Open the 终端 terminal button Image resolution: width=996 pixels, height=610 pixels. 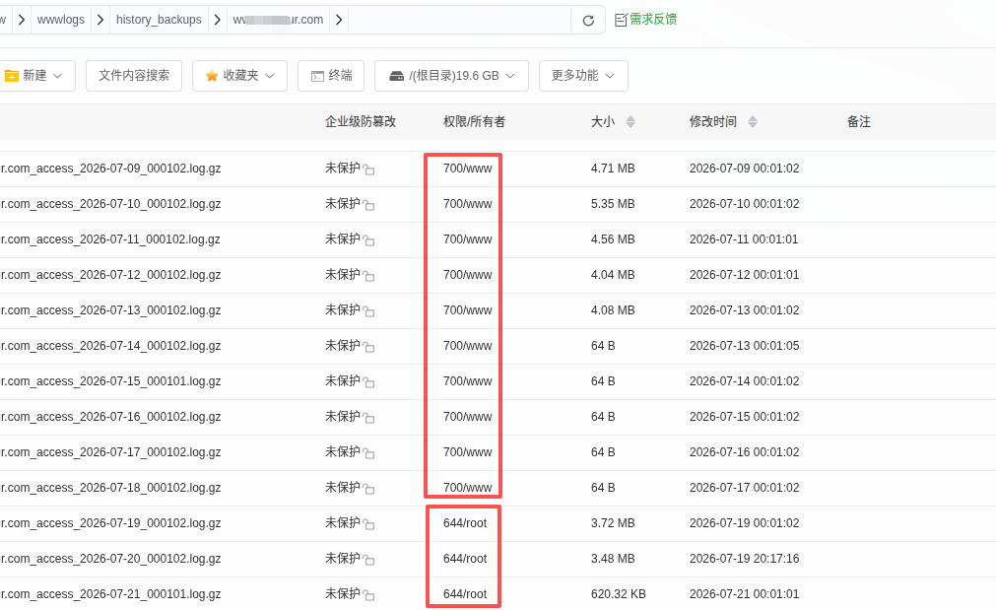point(331,76)
